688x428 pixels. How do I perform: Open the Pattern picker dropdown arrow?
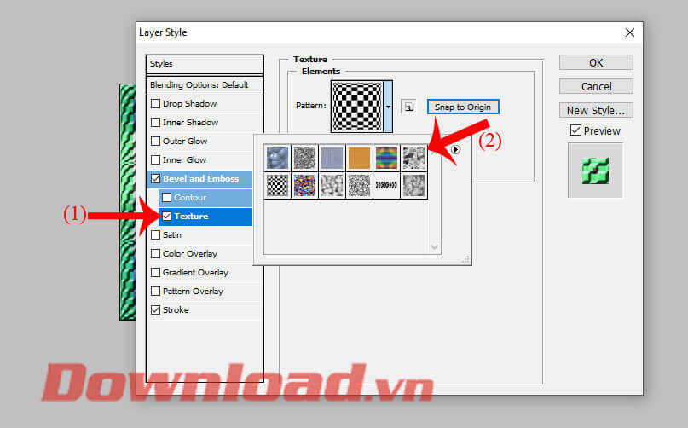coord(388,107)
